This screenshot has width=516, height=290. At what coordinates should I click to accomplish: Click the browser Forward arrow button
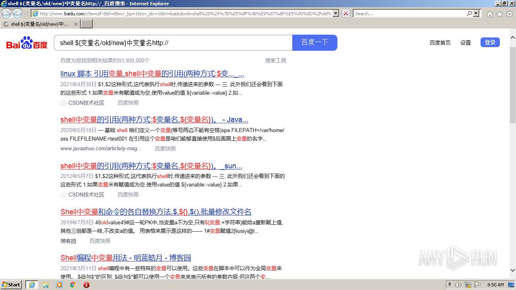tap(17, 13)
